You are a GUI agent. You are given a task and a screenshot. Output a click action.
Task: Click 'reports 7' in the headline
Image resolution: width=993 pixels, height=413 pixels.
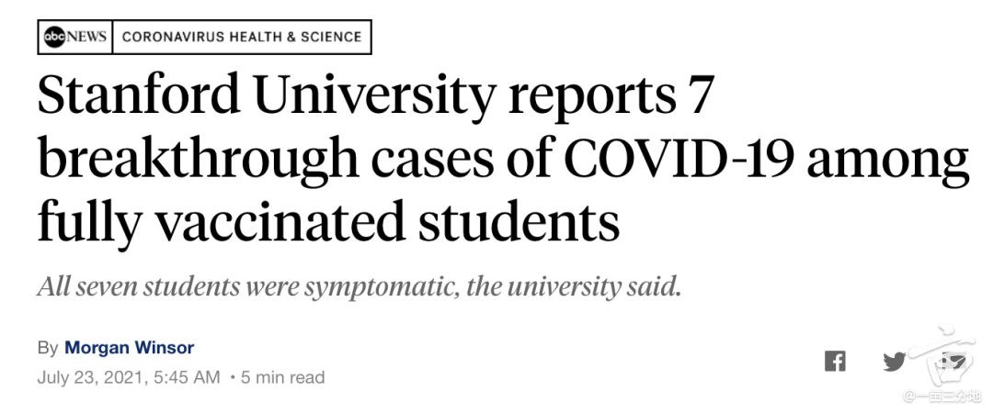611,97
